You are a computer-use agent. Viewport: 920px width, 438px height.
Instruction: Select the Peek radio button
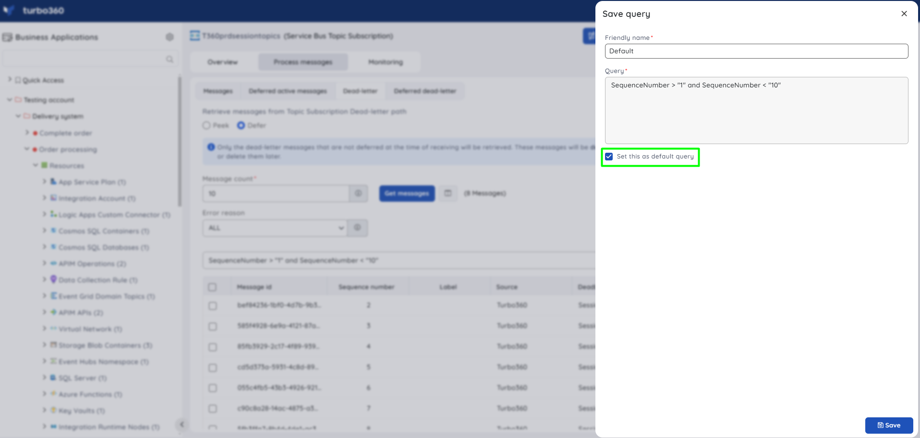coord(206,125)
